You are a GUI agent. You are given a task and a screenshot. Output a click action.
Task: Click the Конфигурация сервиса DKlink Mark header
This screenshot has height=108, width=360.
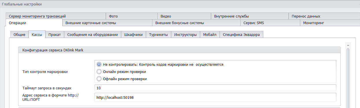click(x=179, y=50)
